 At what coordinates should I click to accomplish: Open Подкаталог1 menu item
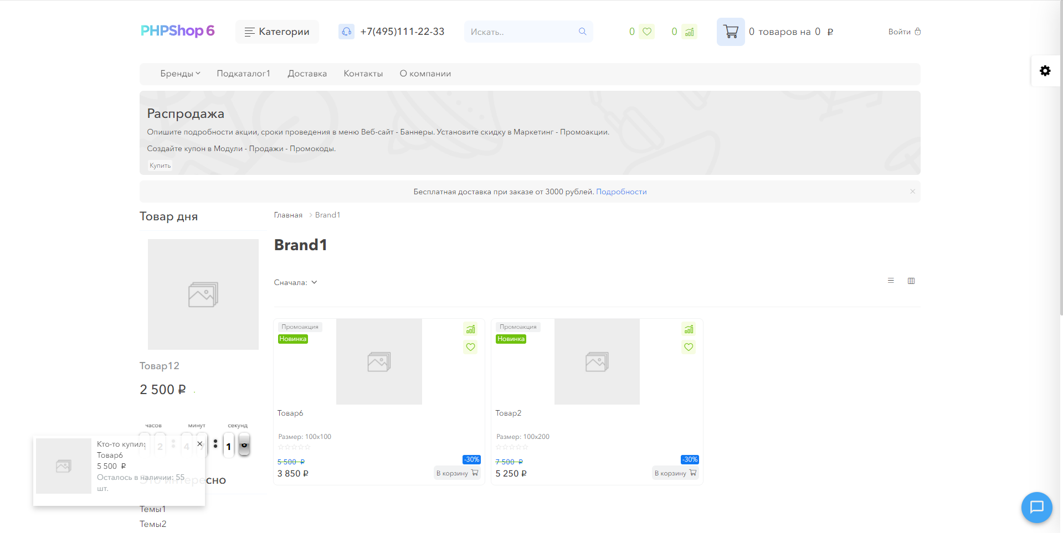click(x=243, y=74)
